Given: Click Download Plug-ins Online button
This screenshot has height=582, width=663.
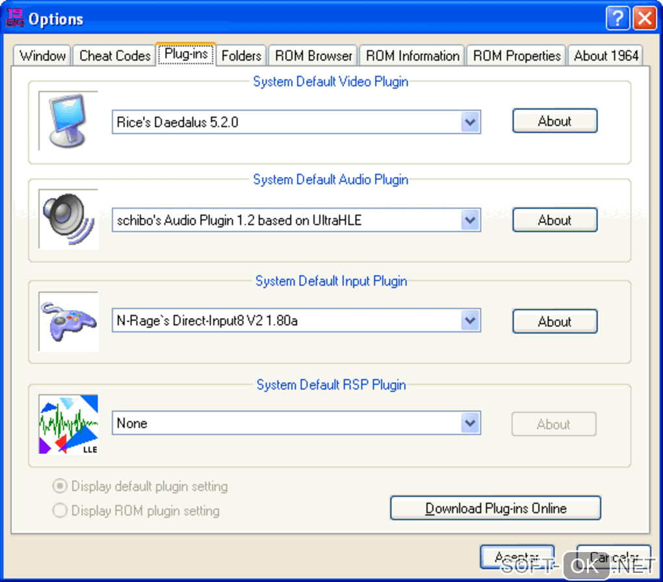Looking at the screenshot, I should tap(495, 508).
